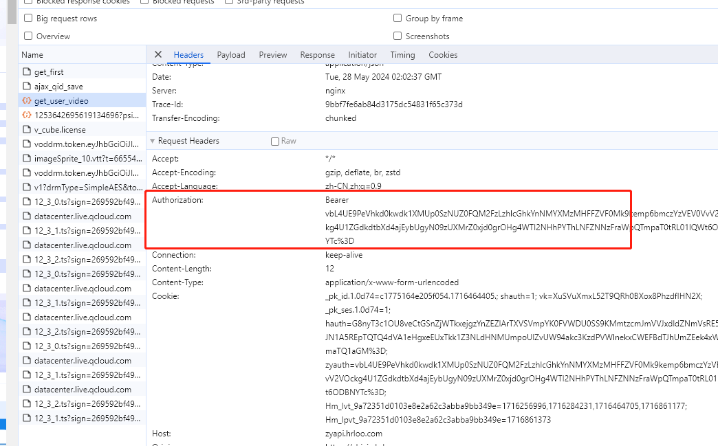
Task: Click the Cookie header name
Action: point(165,296)
